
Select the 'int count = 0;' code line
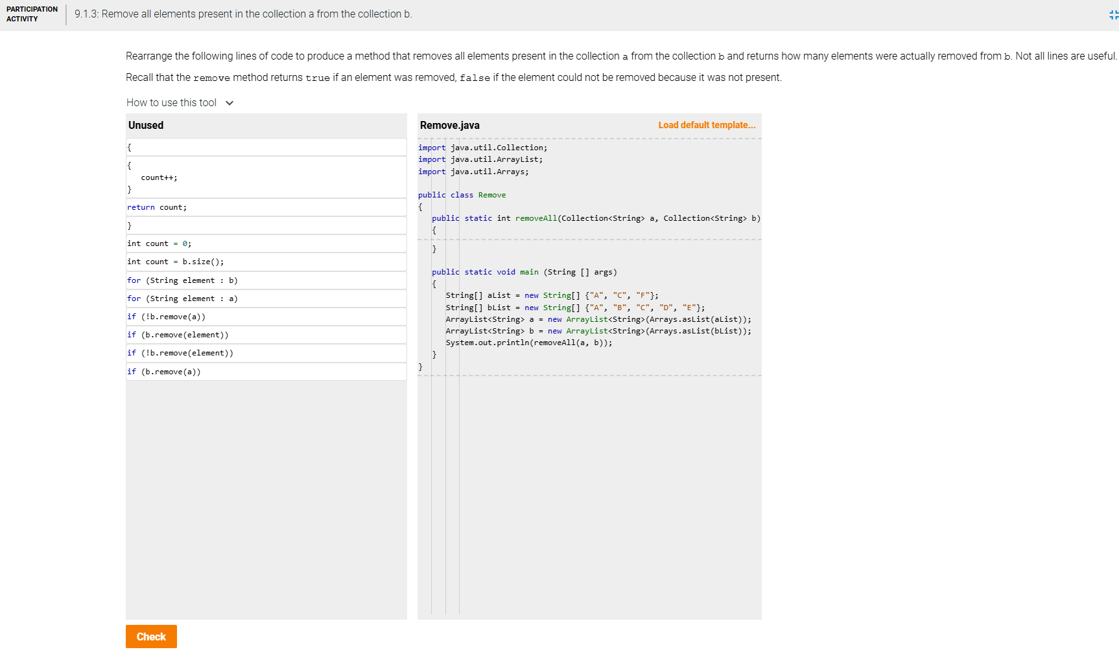click(x=266, y=243)
